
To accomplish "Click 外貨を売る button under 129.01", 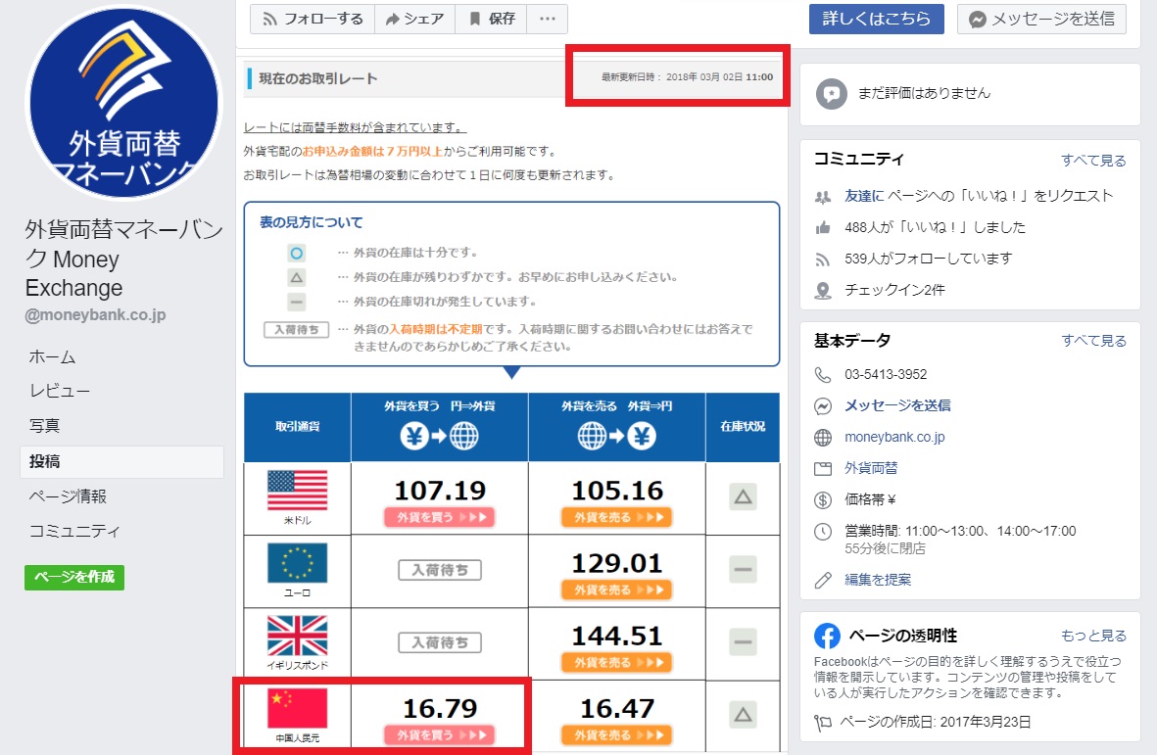I will [x=617, y=590].
